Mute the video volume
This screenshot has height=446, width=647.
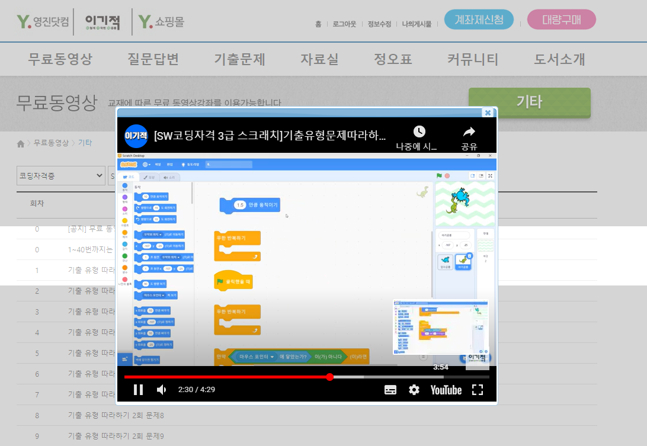(161, 390)
